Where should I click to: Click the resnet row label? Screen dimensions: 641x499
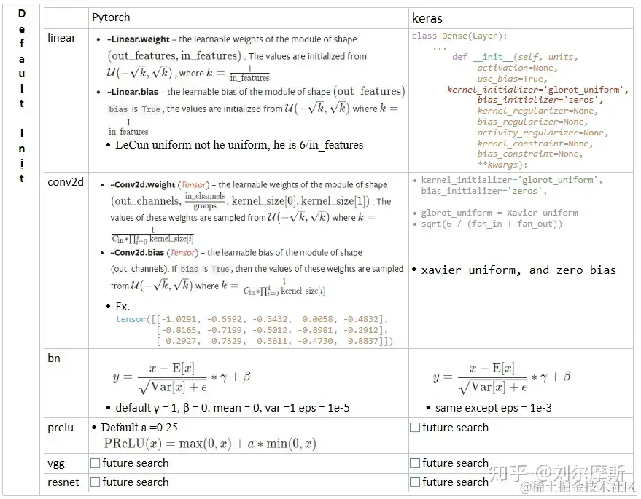pos(63,482)
